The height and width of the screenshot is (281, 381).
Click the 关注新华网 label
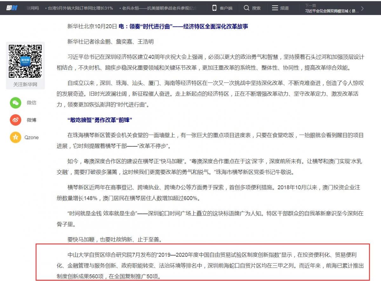click(25, 85)
